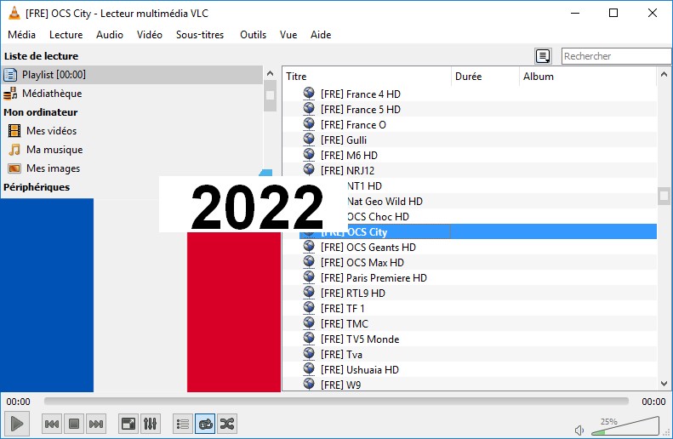Open extended settings and effects panel
Image resolution: width=673 pixels, height=439 pixels.
pos(151,424)
